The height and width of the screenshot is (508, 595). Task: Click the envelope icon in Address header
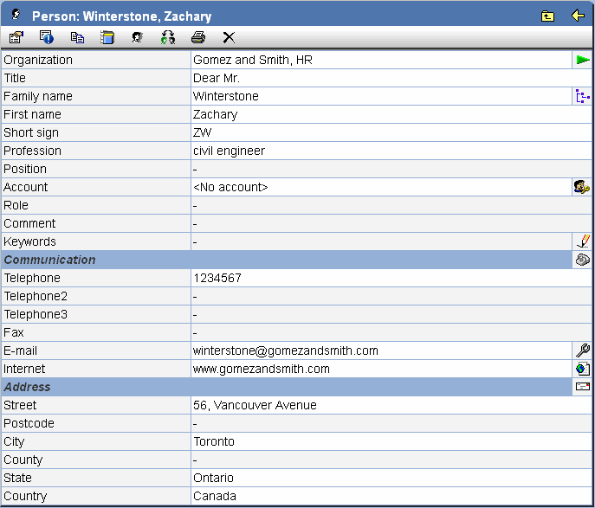pyautogui.click(x=583, y=387)
